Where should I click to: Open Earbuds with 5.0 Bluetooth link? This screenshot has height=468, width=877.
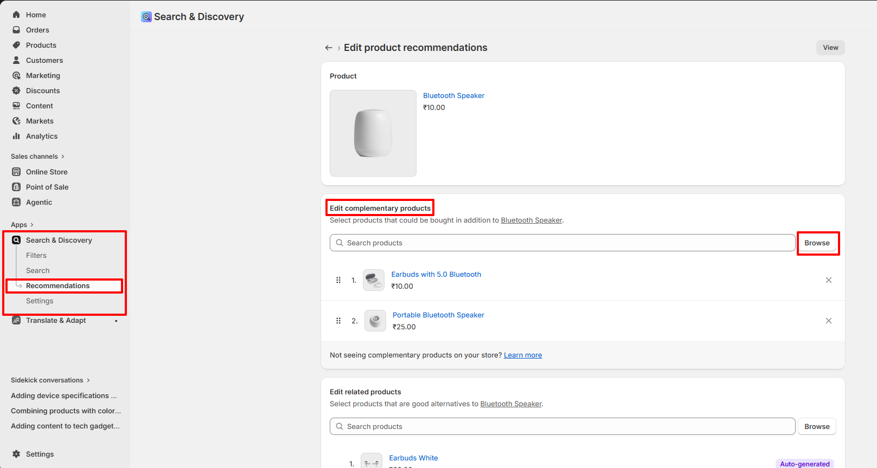coord(436,274)
